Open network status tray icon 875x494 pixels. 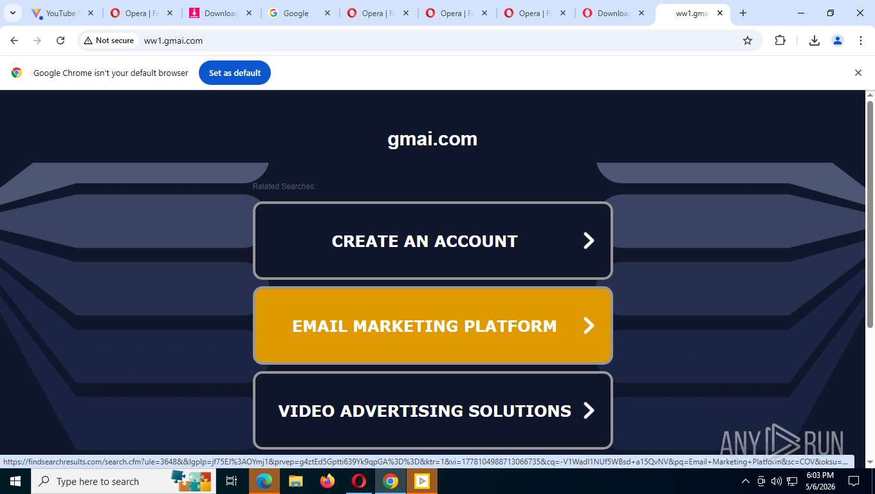pyautogui.click(x=792, y=481)
